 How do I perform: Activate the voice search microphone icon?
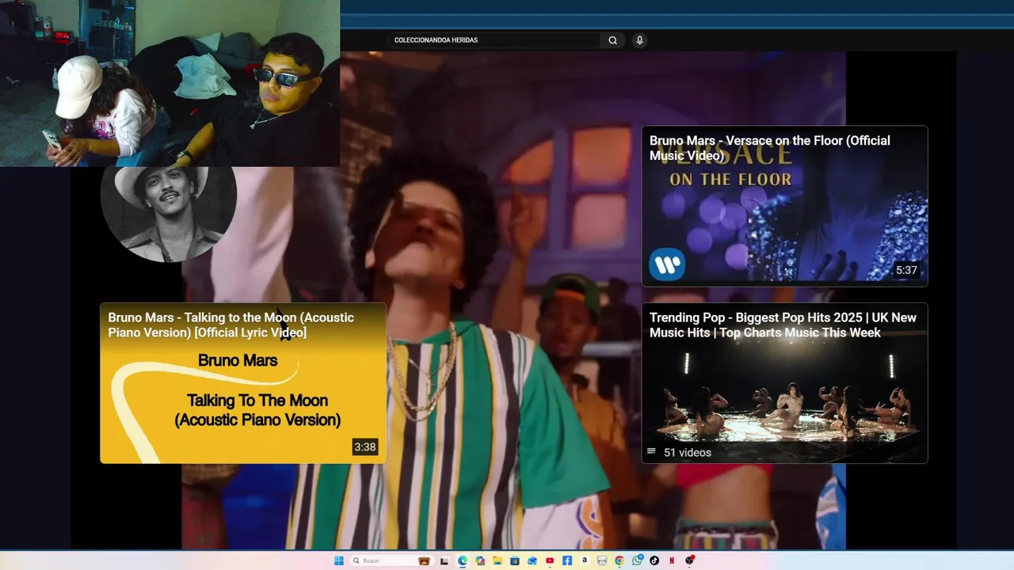[x=639, y=40]
